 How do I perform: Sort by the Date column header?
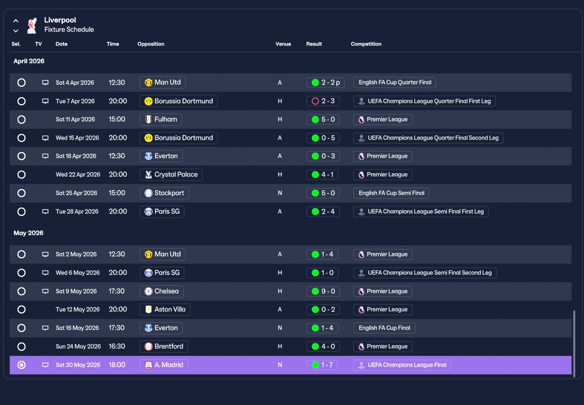click(62, 44)
